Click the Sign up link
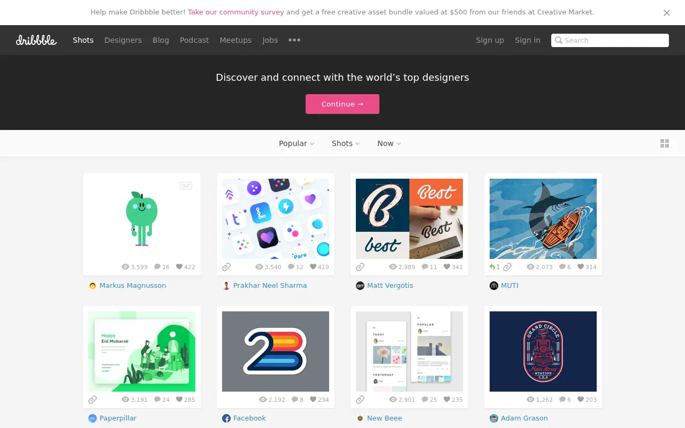Screen dimensions: 685x428 click(x=490, y=40)
